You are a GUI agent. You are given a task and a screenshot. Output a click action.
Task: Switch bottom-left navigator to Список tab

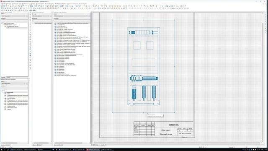[8, 145]
